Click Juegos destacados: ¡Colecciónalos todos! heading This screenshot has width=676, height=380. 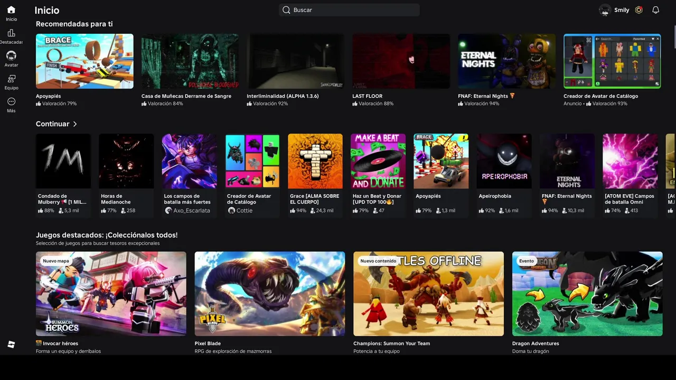click(x=107, y=235)
